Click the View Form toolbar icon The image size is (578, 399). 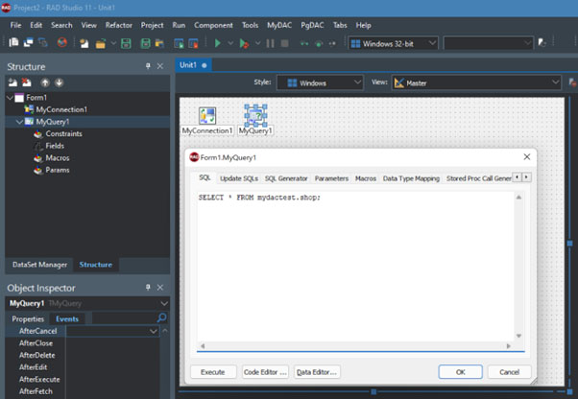pos(29,43)
